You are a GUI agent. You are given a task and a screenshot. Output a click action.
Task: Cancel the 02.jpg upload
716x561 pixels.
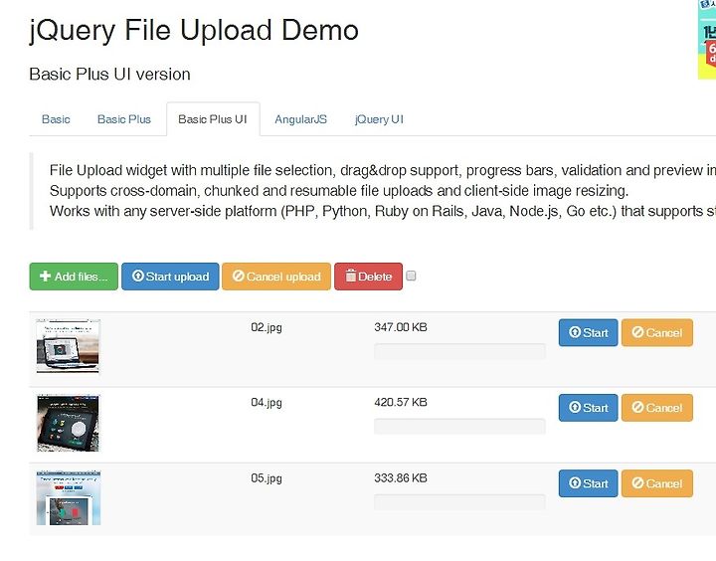click(657, 332)
